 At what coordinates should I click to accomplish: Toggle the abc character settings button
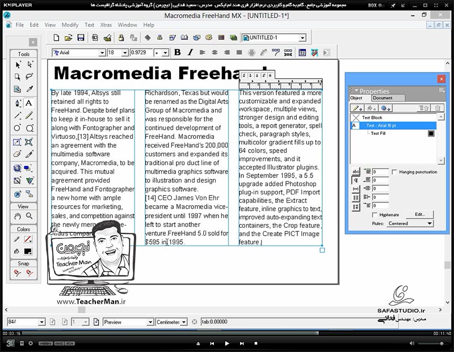point(356,172)
